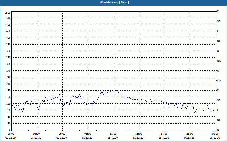This screenshot has height=141, width=227.
Task: Click the Grad unit label on y-axis
Action: [8, 13]
